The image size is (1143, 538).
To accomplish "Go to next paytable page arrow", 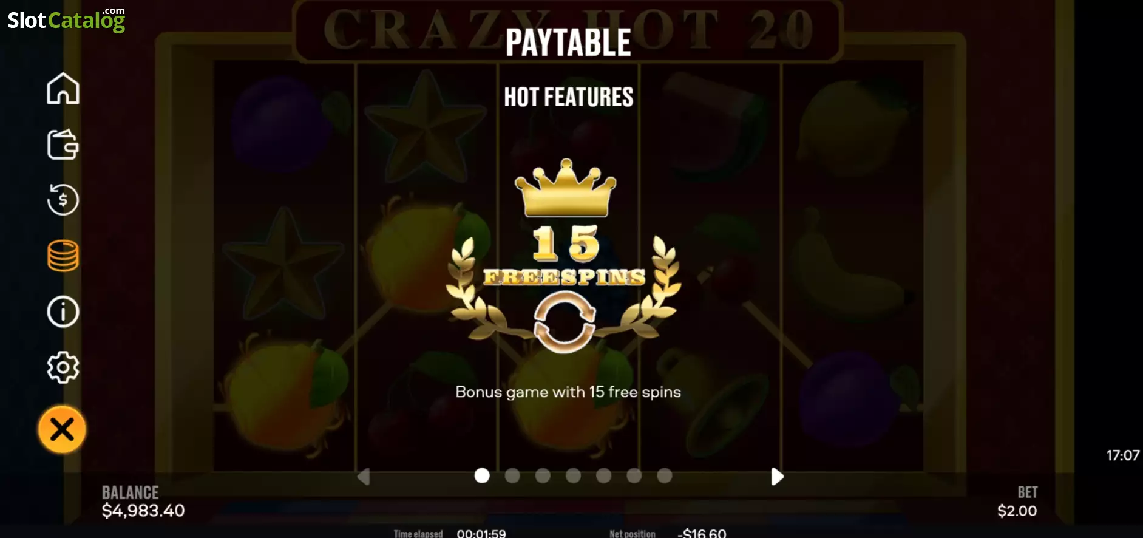I will click(777, 476).
